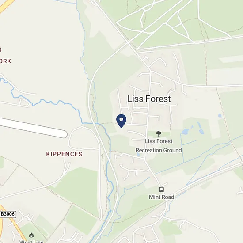Click the dark blue location pin marker
This screenshot has width=243, height=243.
121,121
